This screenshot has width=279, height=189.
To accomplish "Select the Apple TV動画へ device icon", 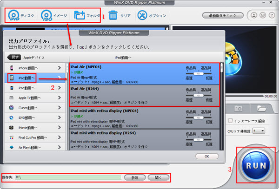I will [12, 98].
